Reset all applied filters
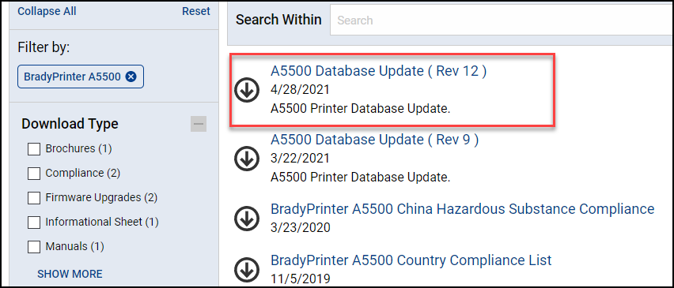 tap(196, 11)
